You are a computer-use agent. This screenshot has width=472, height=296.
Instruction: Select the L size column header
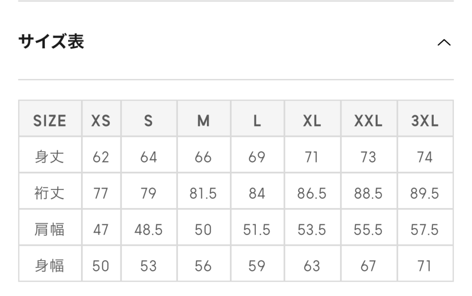tap(257, 121)
